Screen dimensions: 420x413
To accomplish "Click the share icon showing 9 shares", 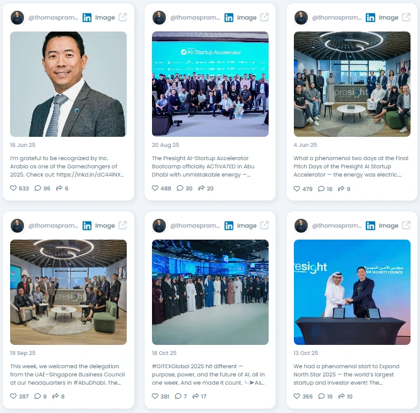I will tap(341, 189).
